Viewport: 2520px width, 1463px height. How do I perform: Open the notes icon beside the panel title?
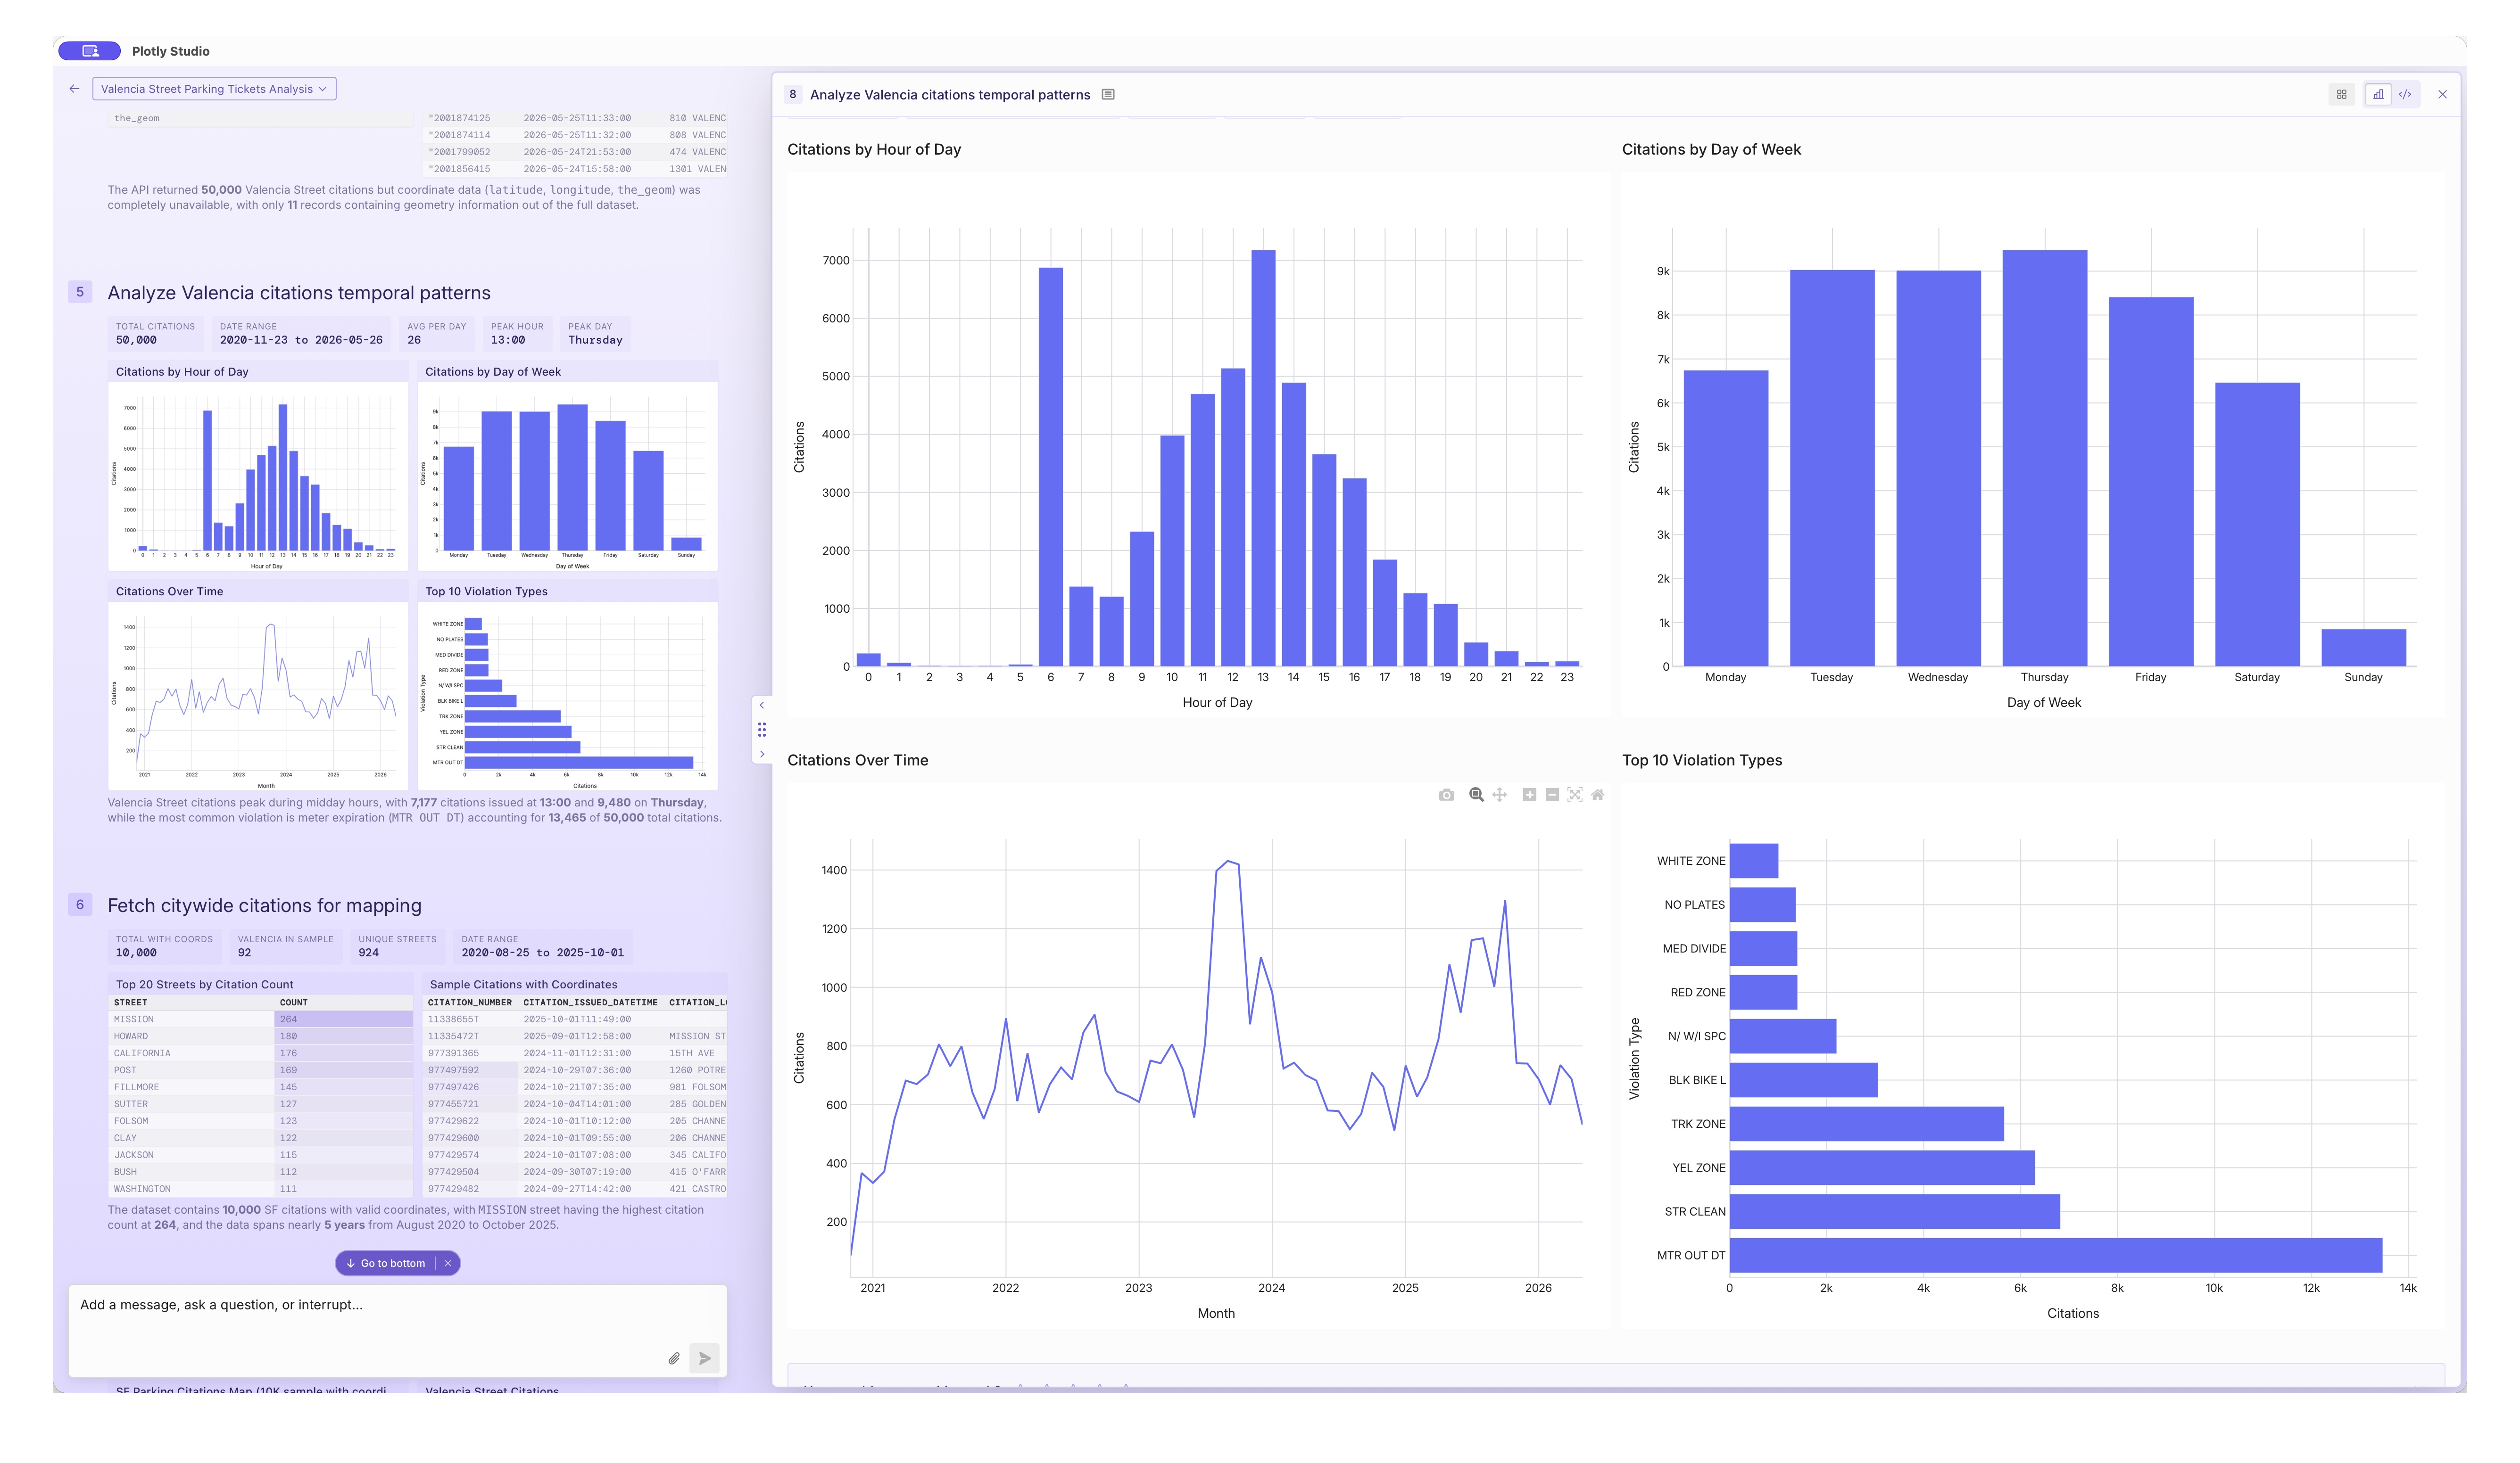point(1108,95)
